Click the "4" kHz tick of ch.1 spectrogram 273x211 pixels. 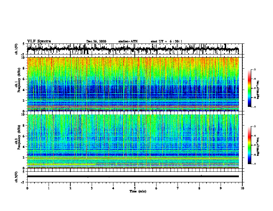[24, 90]
